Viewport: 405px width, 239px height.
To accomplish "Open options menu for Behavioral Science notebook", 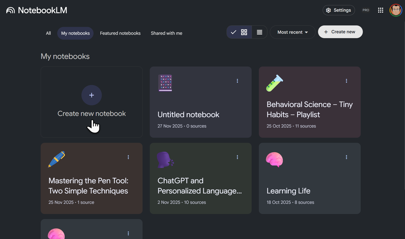I will coord(346,81).
